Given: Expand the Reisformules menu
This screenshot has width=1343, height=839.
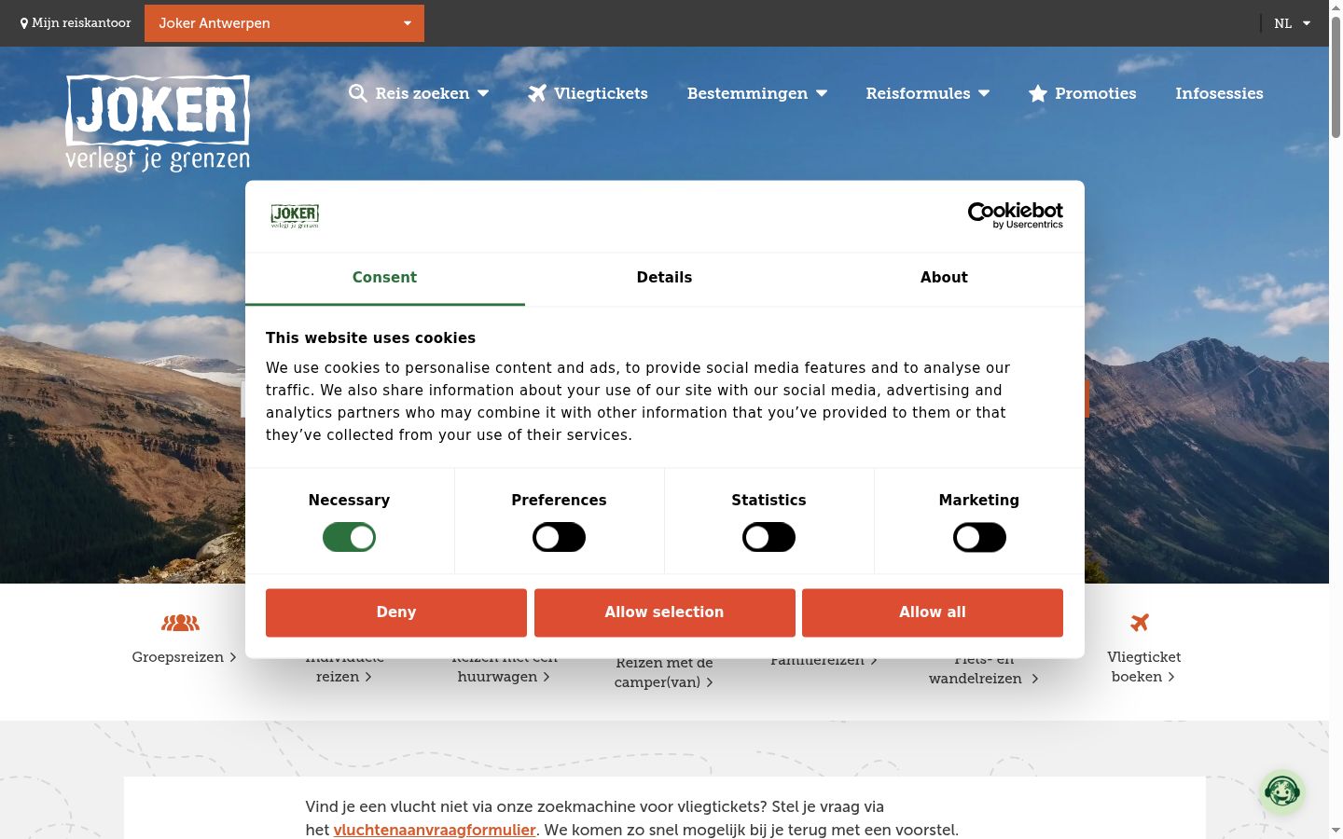Looking at the screenshot, I should [x=928, y=93].
